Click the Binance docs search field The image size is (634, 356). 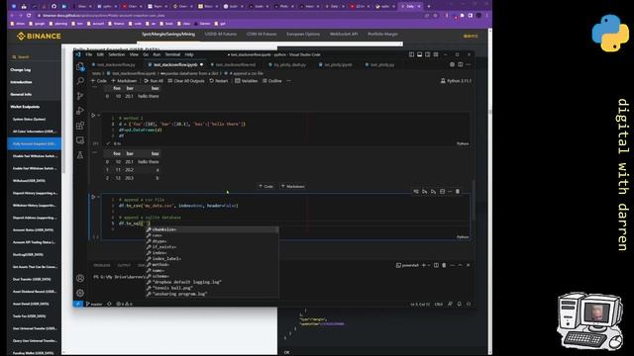click(x=35, y=57)
